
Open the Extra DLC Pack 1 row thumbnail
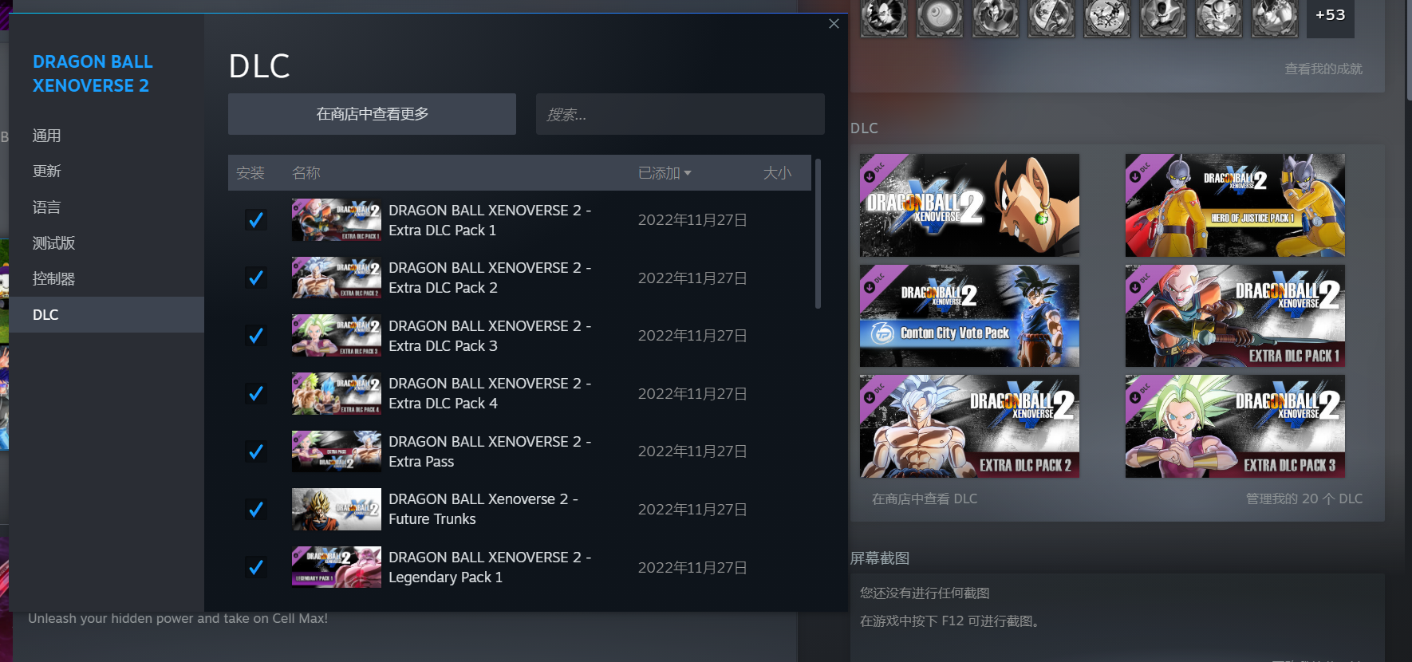point(337,220)
